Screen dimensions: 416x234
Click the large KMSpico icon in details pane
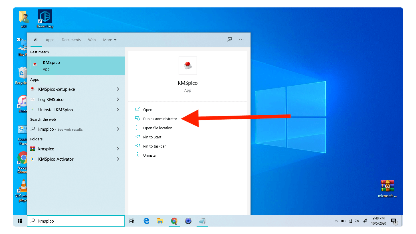tap(188, 66)
